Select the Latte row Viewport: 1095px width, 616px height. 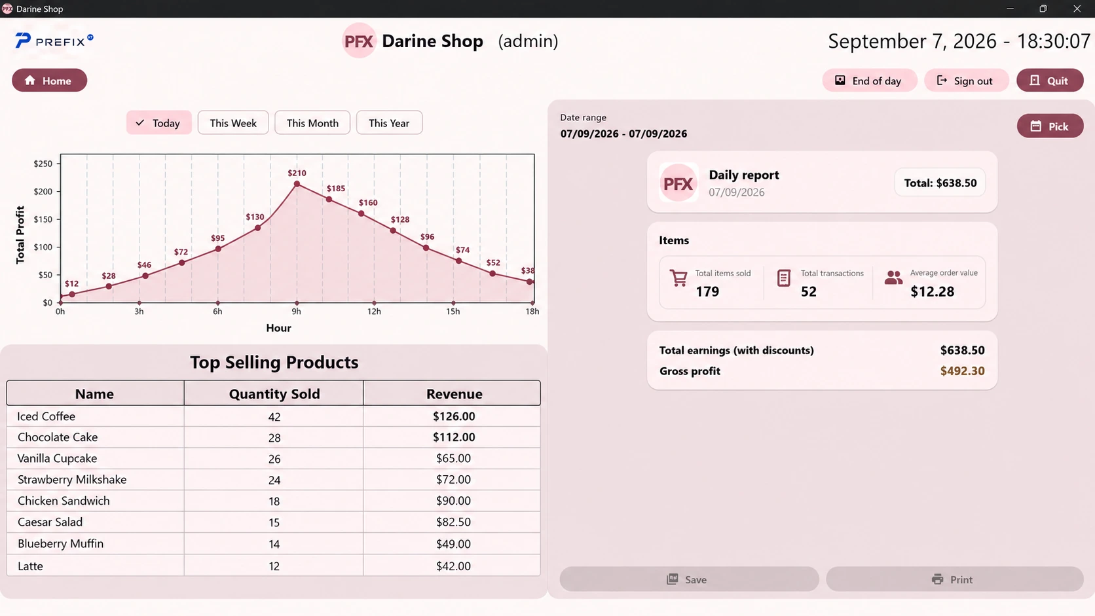pyautogui.click(x=273, y=566)
